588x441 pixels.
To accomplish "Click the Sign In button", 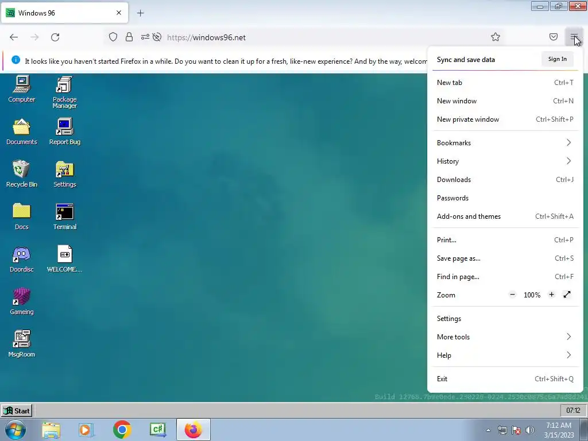I will pos(557,59).
